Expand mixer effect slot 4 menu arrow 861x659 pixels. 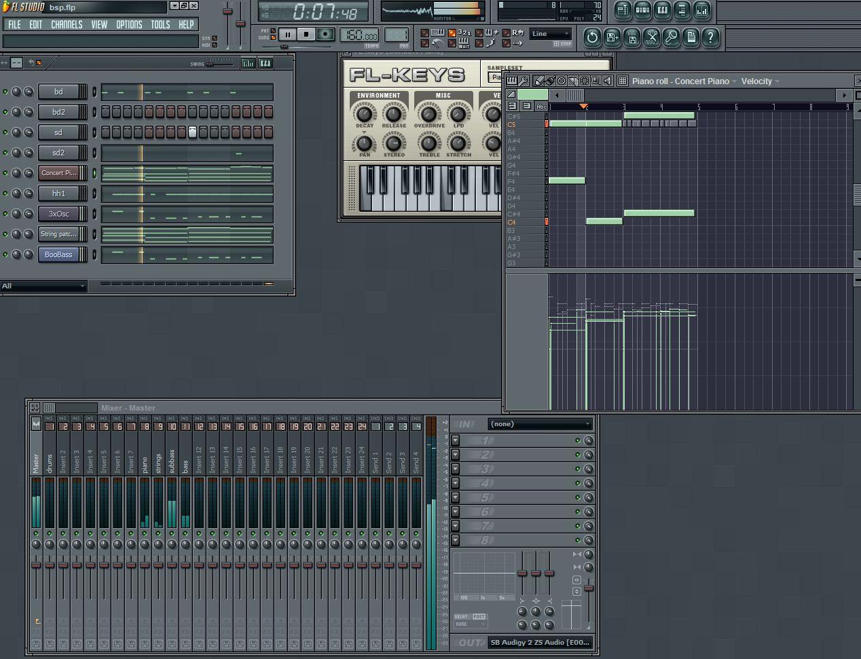click(456, 483)
